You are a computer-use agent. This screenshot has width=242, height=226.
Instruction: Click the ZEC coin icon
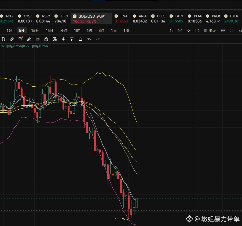[56, 16]
